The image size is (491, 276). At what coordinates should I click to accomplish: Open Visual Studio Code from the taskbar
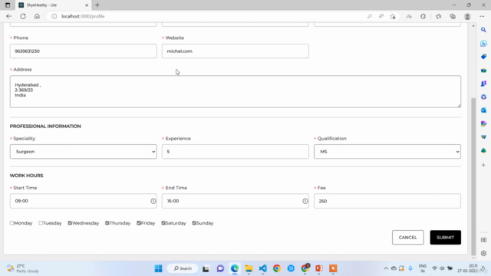(262, 268)
